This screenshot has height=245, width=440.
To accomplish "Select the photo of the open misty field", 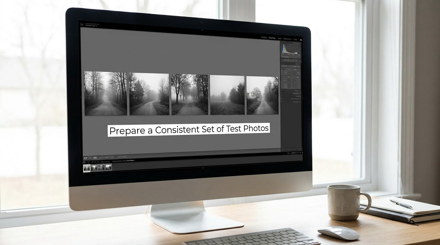I will [227, 95].
